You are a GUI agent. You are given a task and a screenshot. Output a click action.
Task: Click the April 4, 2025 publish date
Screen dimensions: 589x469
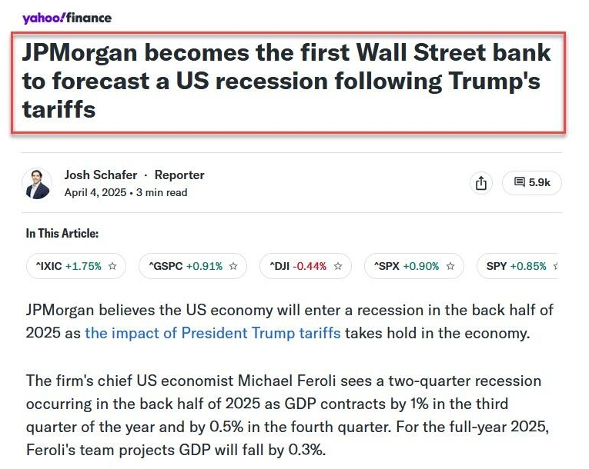(x=96, y=192)
